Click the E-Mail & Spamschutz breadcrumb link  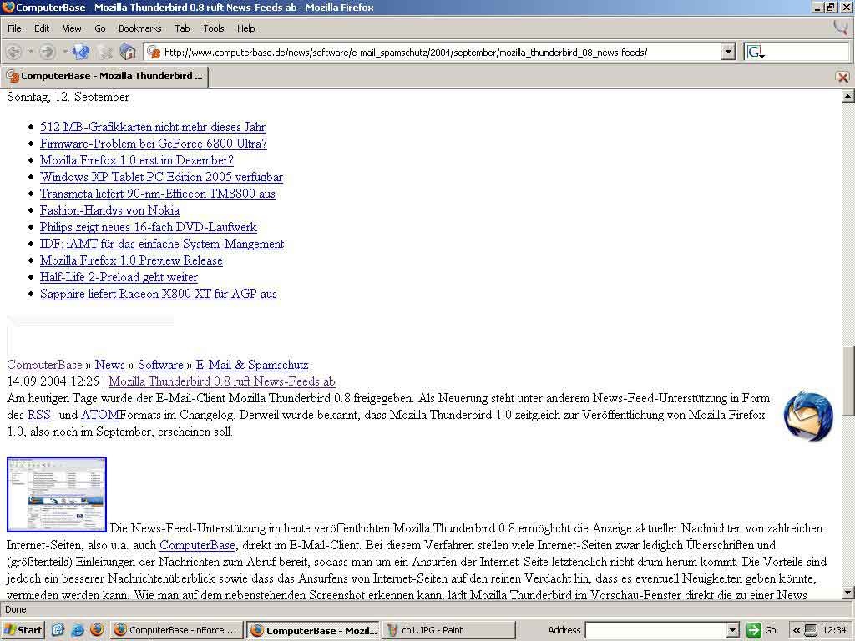point(252,366)
